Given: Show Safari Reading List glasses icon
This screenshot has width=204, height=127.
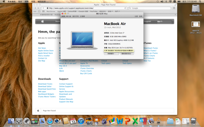Looking at the screenshot, I should coord(35,11).
